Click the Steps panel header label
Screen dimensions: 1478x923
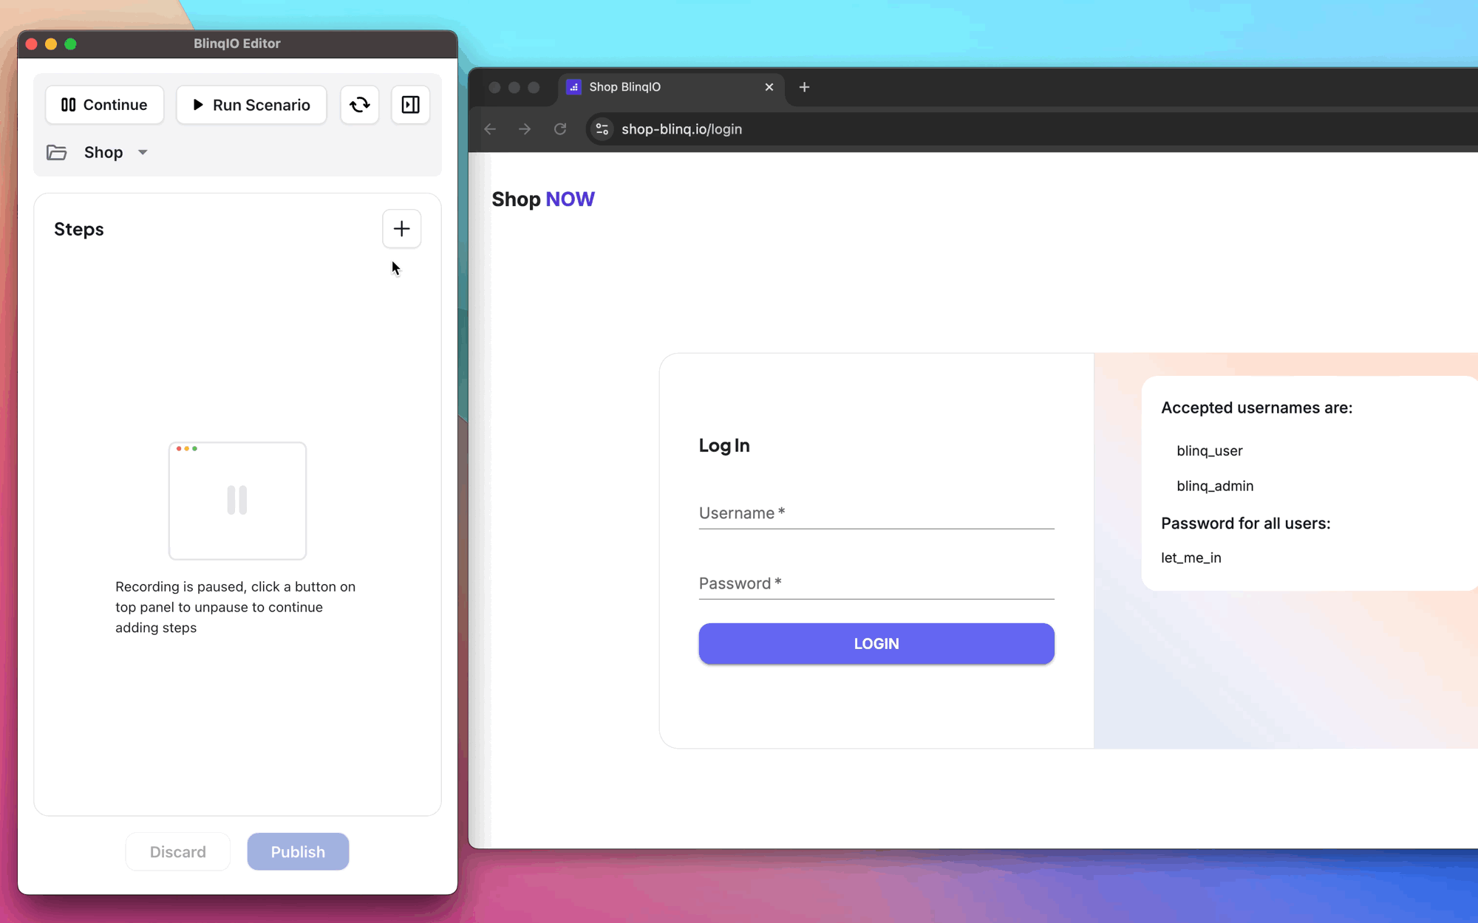79,229
